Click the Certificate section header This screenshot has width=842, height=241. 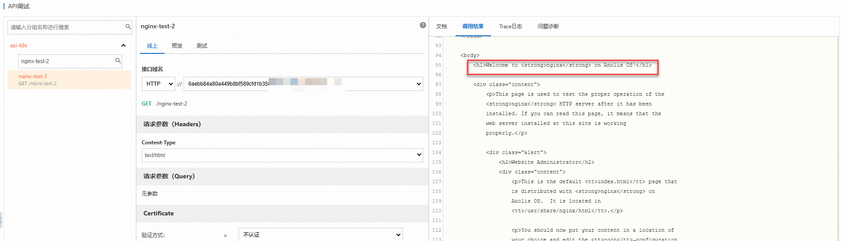click(282, 213)
